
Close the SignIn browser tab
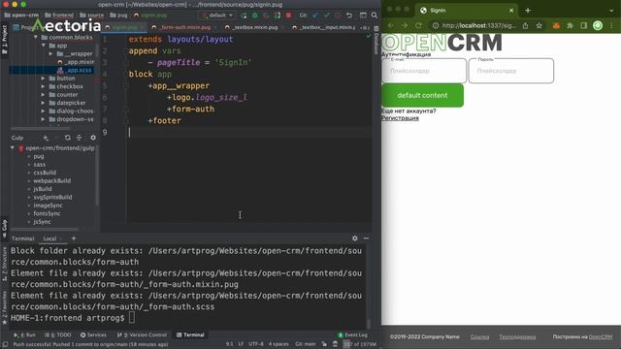click(511, 11)
